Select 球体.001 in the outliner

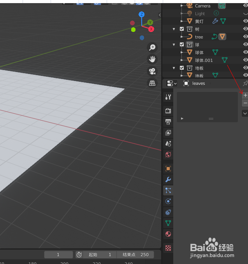coord(204,60)
